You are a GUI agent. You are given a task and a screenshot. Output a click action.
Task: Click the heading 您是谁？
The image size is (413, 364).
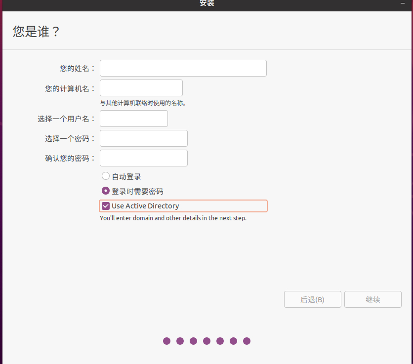point(36,32)
